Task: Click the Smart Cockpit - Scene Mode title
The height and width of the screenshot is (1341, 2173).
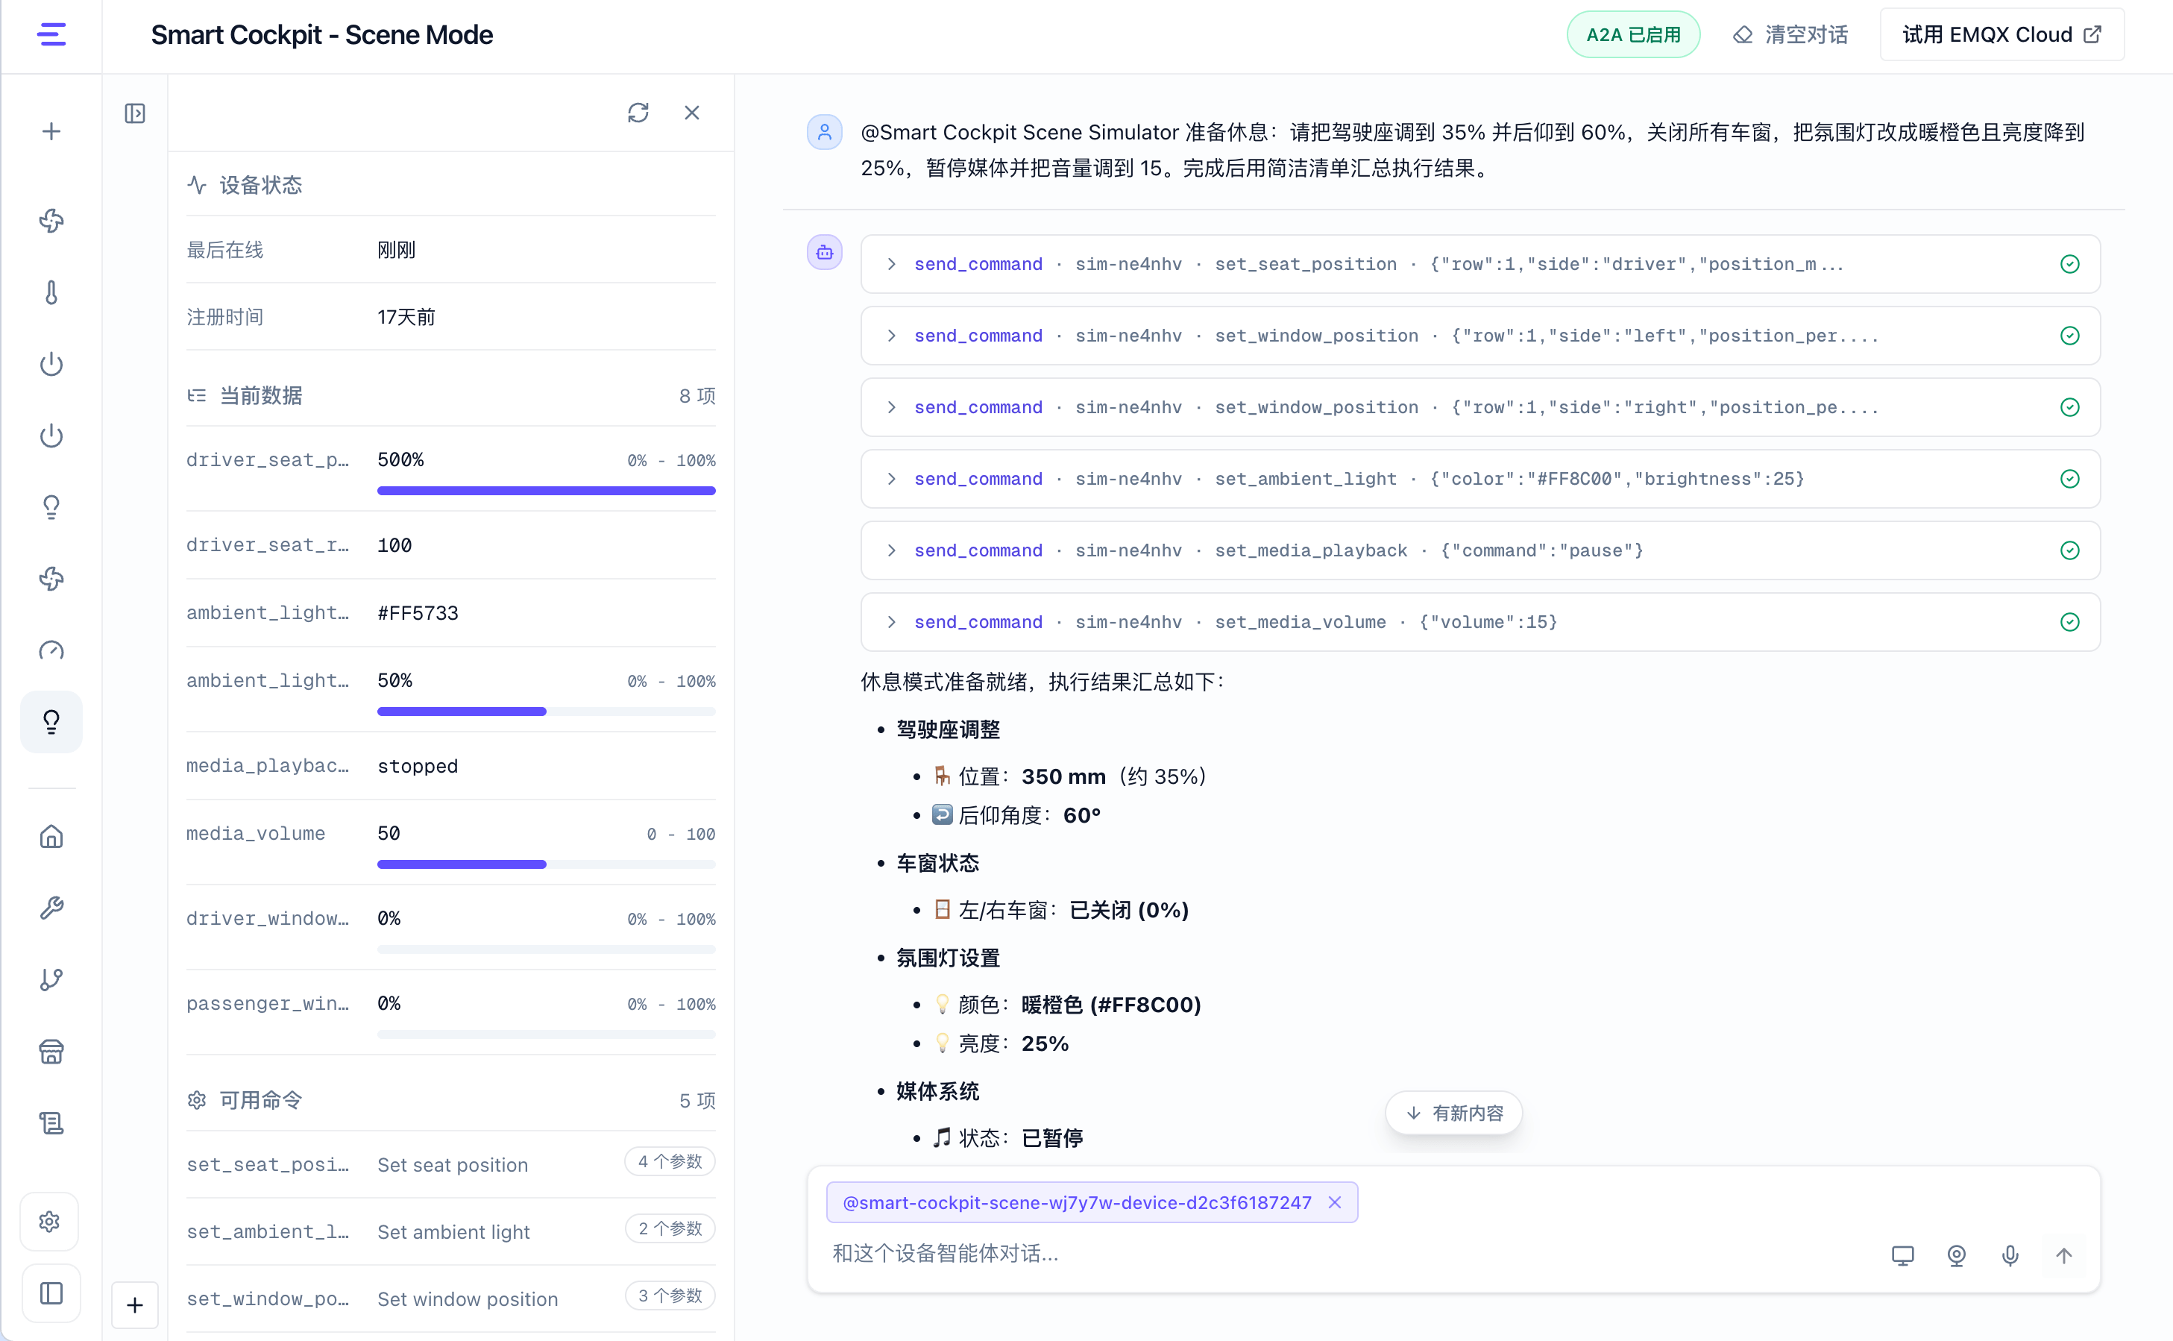Action: (x=322, y=34)
